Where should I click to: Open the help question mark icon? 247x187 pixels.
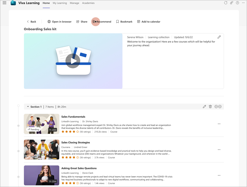coord(237,3)
